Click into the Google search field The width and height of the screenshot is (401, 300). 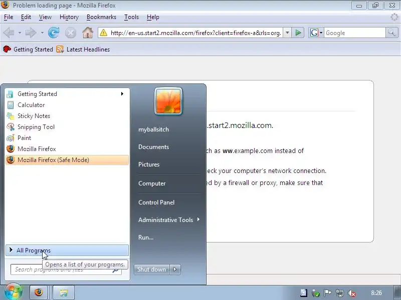[x=355, y=32]
